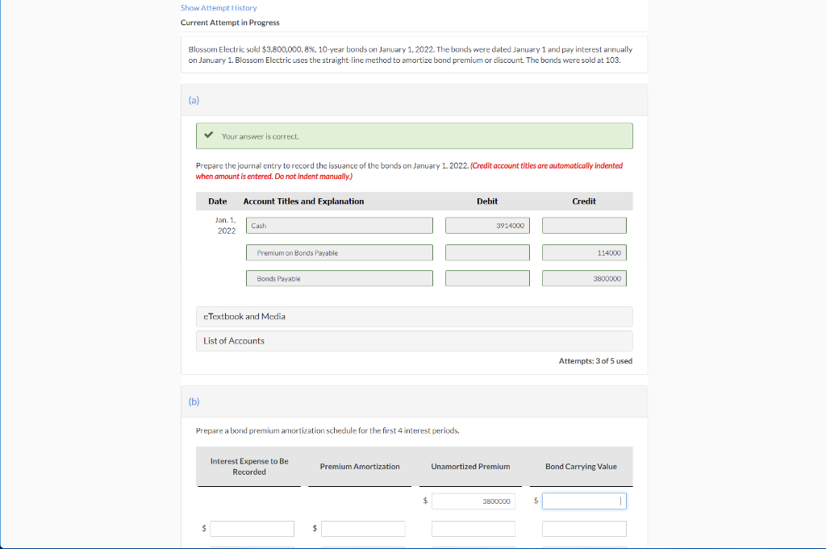This screenshot has height=549, width=826.
Task: Click the 'Attempts: 3 of 5 used' text
Action: 595,361
